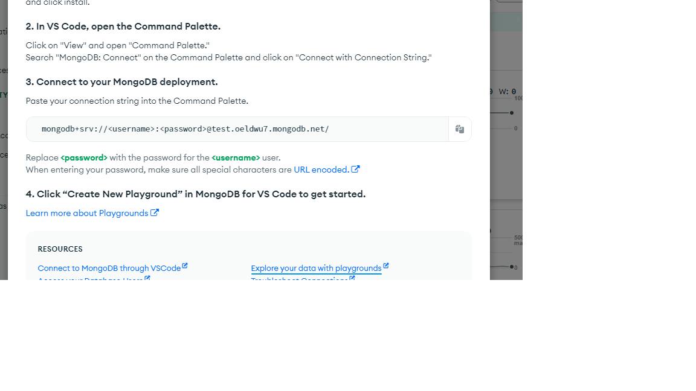Click the green <password> placeholder text
The width and height of the screenshot is (696, 391).
point(84,157)
